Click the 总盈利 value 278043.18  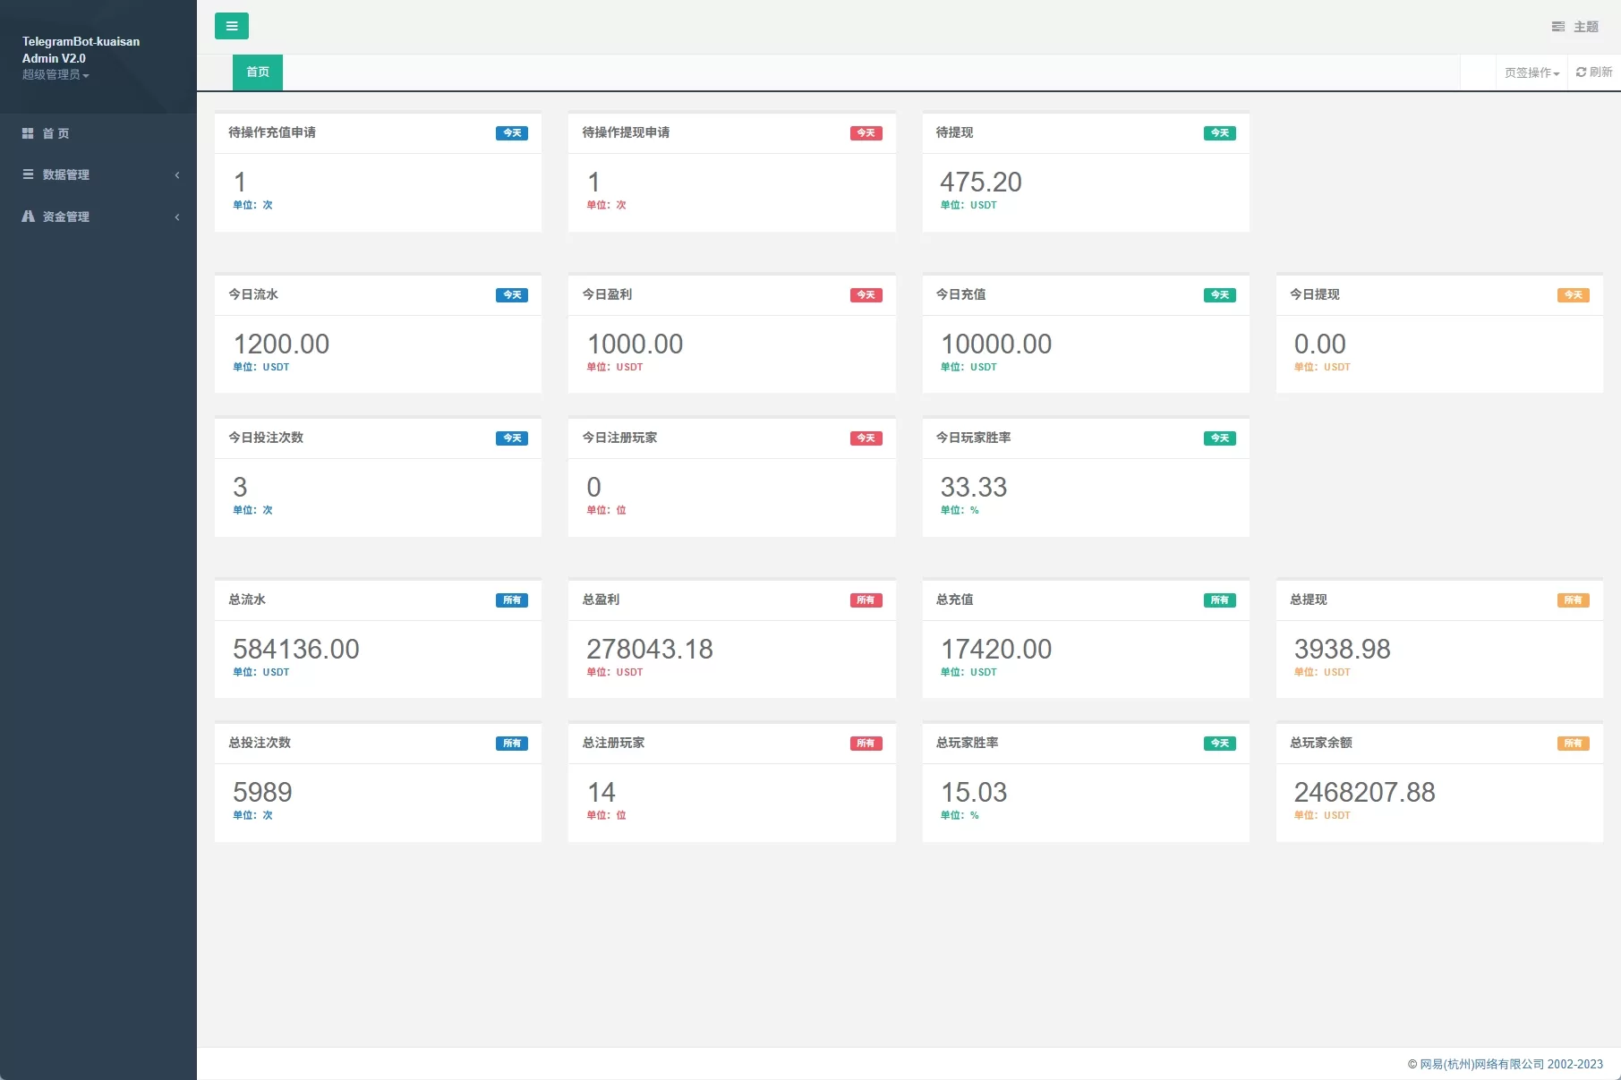[x=649, y=650]
